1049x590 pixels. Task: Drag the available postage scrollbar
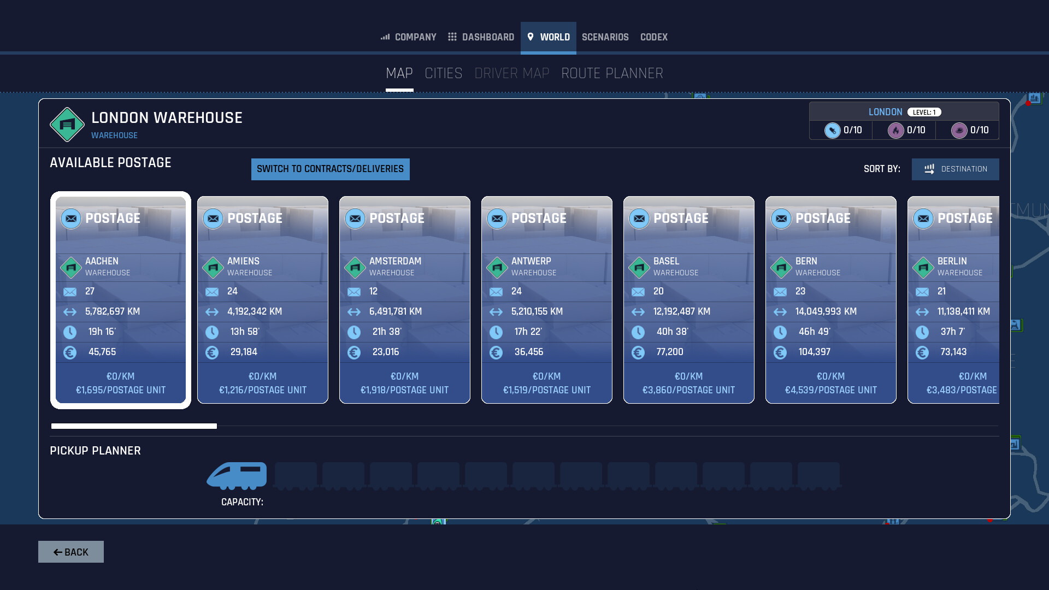tap(133, 426)
